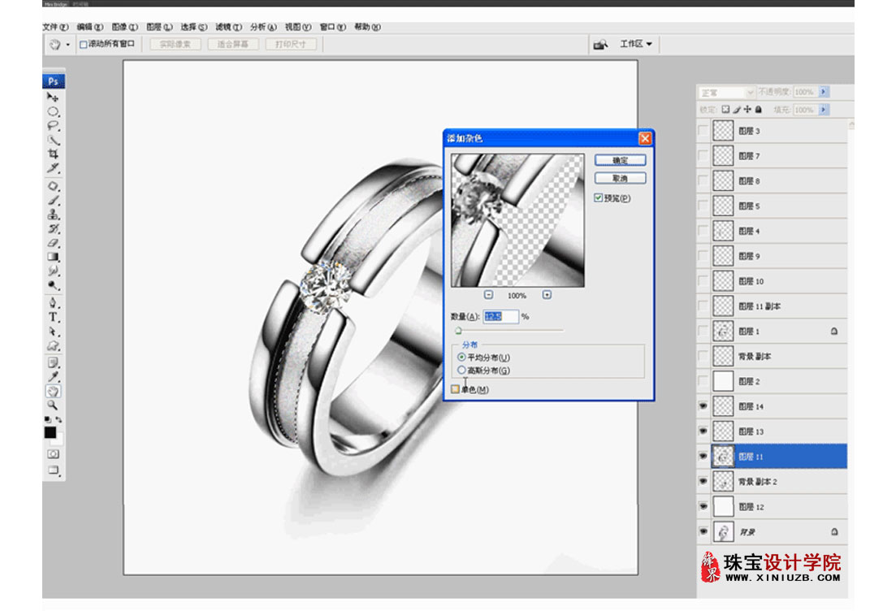Screen dimensions: 896x611
Task: Choose the 高斯分布 (Gaussian) radio option
Action: 462,370
